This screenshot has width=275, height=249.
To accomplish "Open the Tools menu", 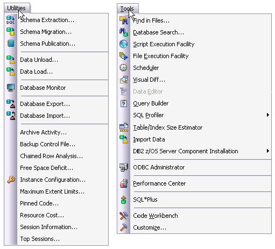I will pos(127,9).
